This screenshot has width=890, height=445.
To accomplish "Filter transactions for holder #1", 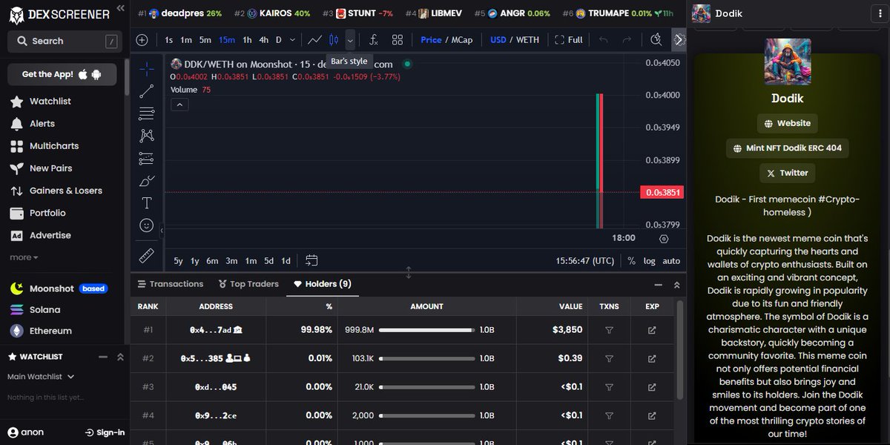I will pos(609,329).
